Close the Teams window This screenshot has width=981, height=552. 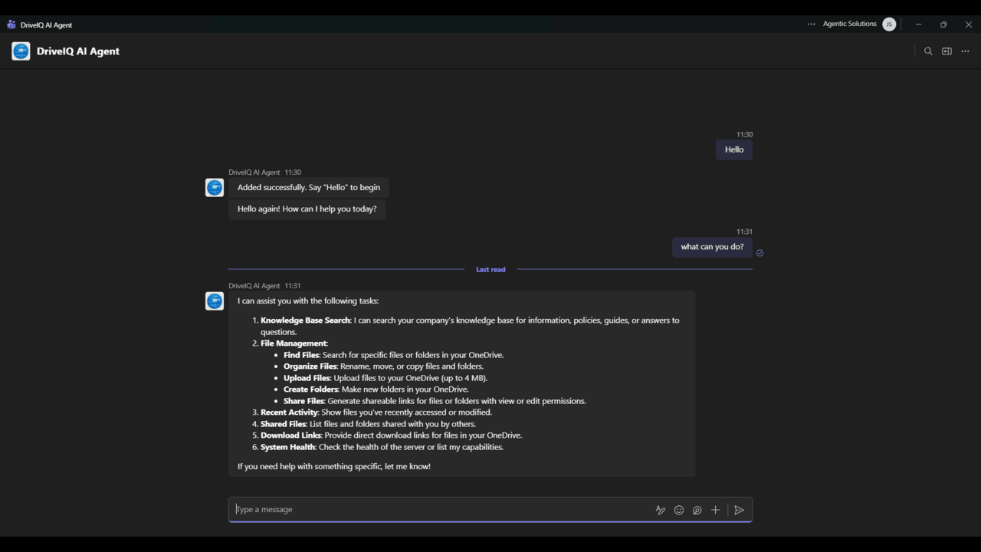(969, 25)
